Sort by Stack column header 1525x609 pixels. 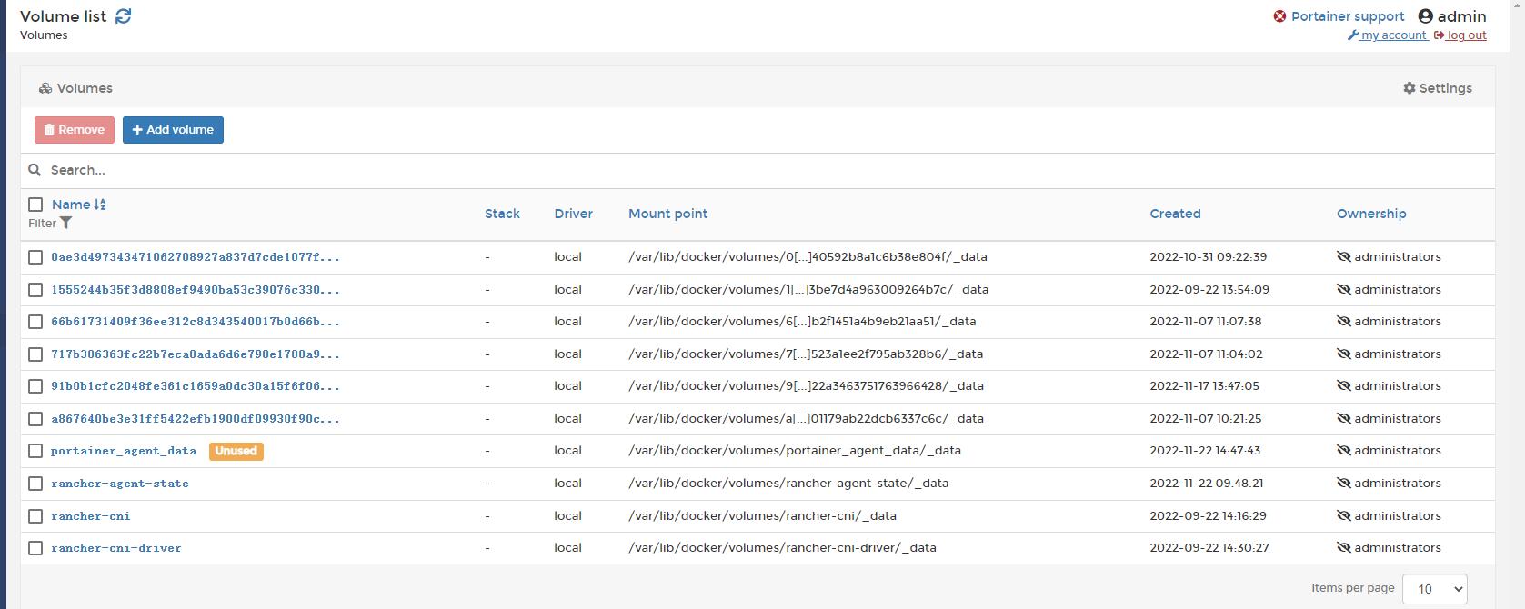pyautogui.click(x=502, y=214)
